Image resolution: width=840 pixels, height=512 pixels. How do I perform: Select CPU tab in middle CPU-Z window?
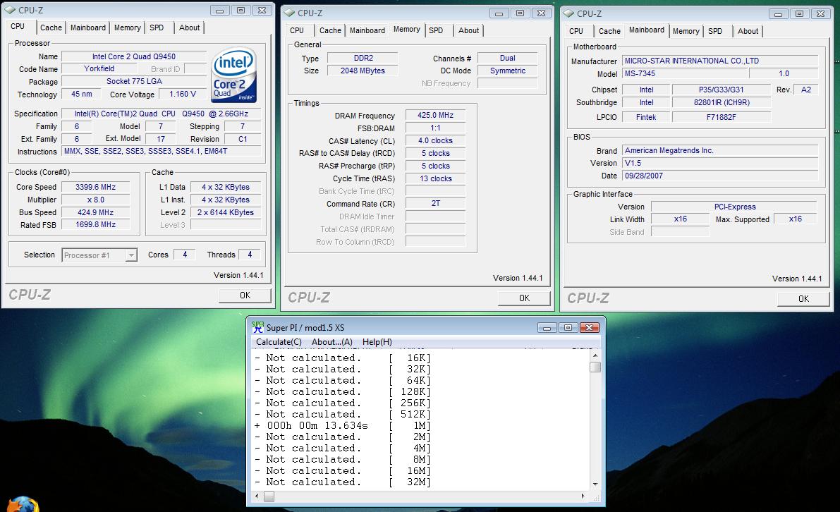[297, 30]
